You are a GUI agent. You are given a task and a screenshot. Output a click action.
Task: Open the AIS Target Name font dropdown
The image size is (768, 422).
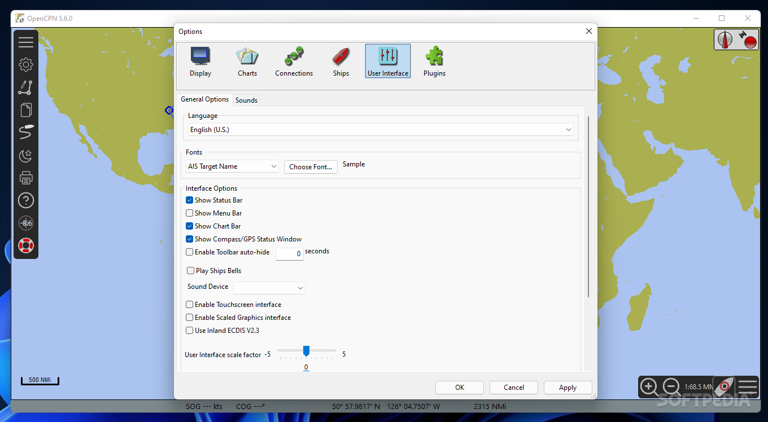pos(233,166)
